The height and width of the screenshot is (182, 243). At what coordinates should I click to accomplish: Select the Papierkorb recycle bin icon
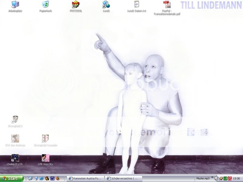[x=46, y=5]
